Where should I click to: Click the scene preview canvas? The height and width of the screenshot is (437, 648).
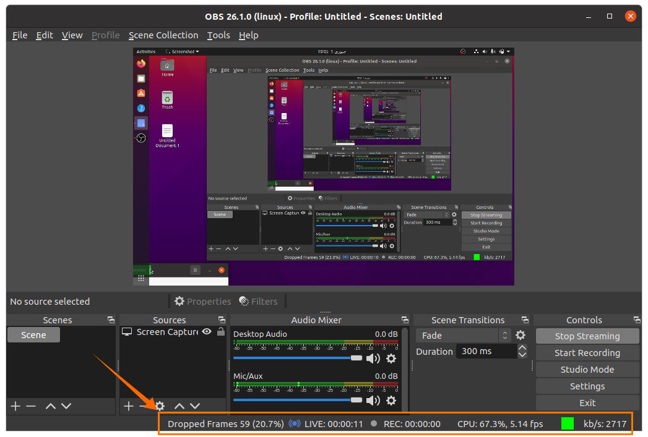[x=324, y=167]
